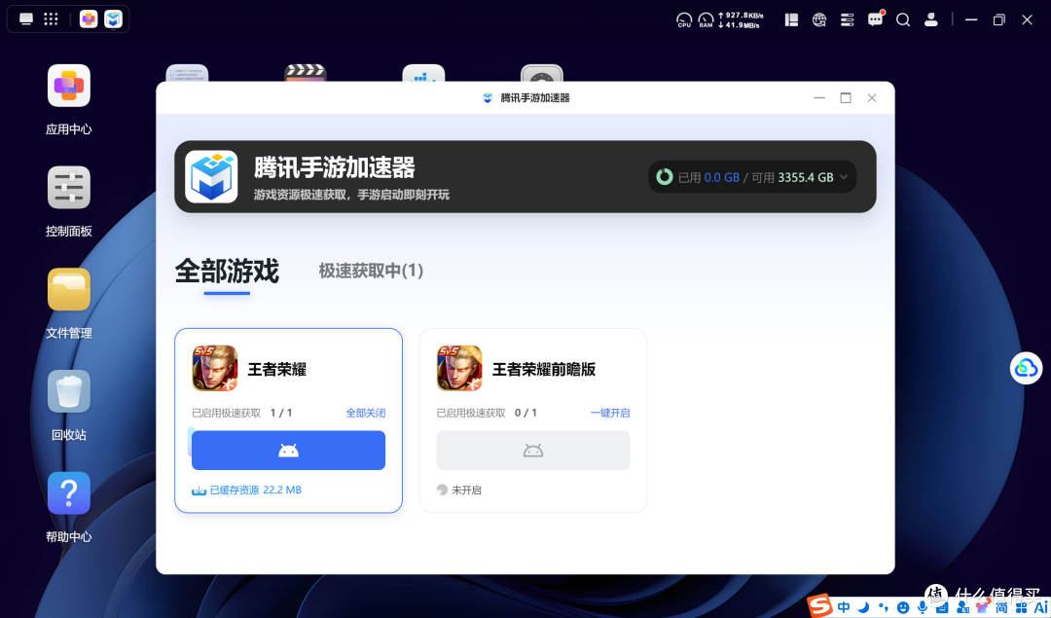Open the Ai assistant in IME bar

click(x=1040, y=607)
